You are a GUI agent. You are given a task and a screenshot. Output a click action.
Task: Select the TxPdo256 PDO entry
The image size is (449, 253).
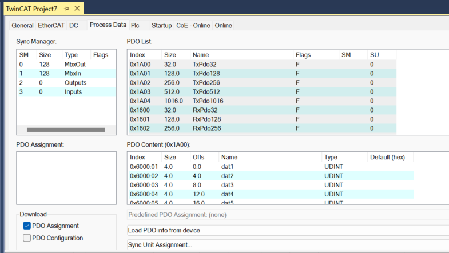click(x=263, y=83)
